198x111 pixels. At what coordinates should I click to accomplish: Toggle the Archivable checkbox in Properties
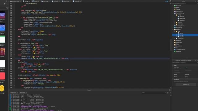(x=186, y=68)
